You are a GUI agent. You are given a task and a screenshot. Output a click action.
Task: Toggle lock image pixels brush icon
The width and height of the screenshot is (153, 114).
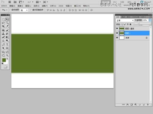pyautogui.click(x=125, y=24)
